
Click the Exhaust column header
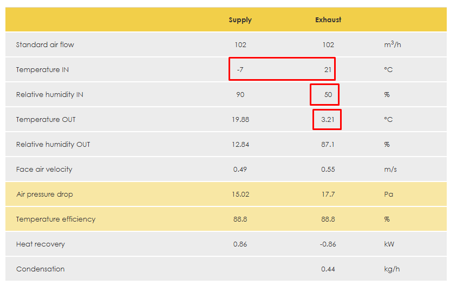(328, 20)
